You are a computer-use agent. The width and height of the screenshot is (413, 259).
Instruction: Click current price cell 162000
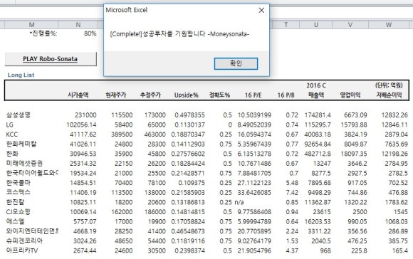[122, 212]
